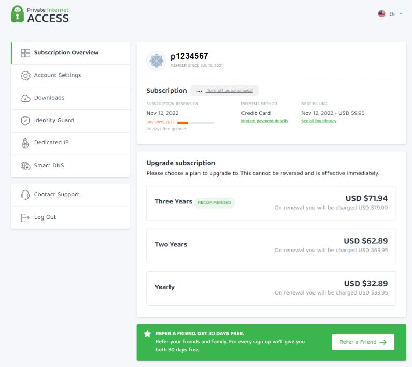Click the days-left subscription progress bar
The image size is (412, 367).
(x=195, y=123)
